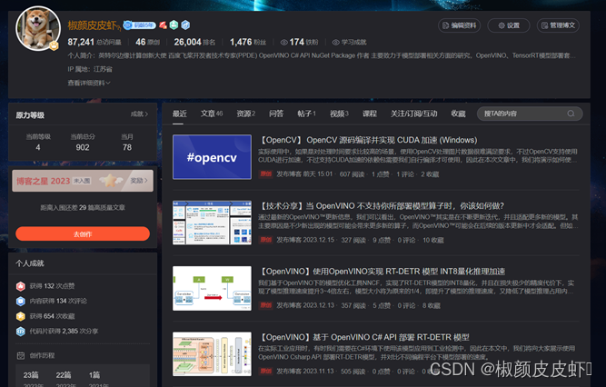The width and height of the screenshot is (606, 387).
Task: Switch to the 问答 tab
Action: (x=276, y=114)
